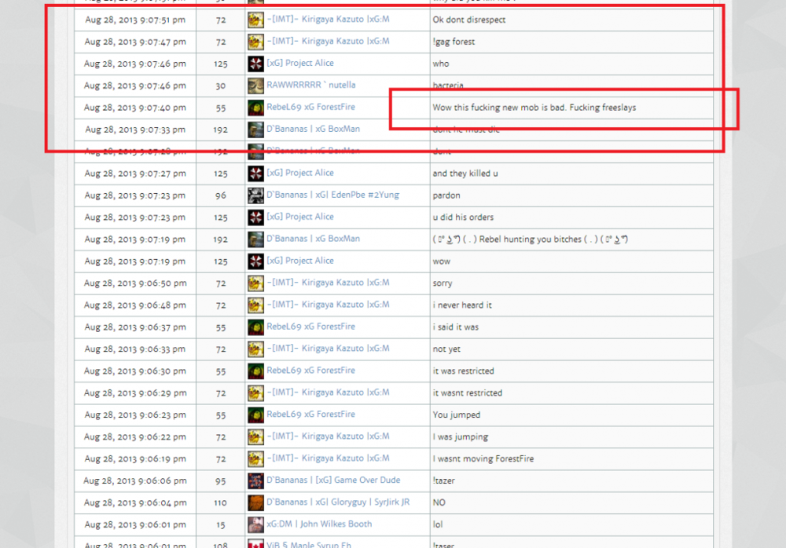Select timestamp 'Aug 28, 2013 9:07:40 pm'

135,108
